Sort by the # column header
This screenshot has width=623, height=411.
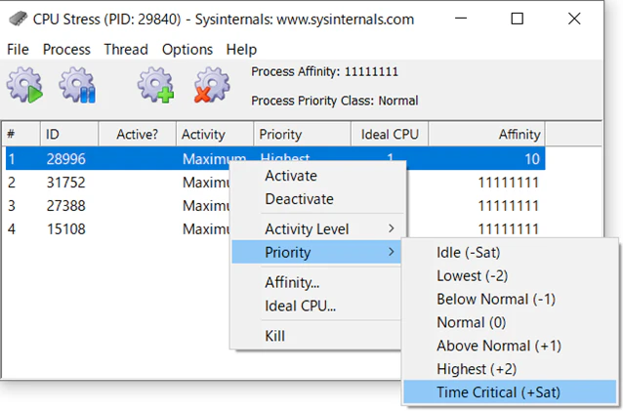[x=21, y=134]
